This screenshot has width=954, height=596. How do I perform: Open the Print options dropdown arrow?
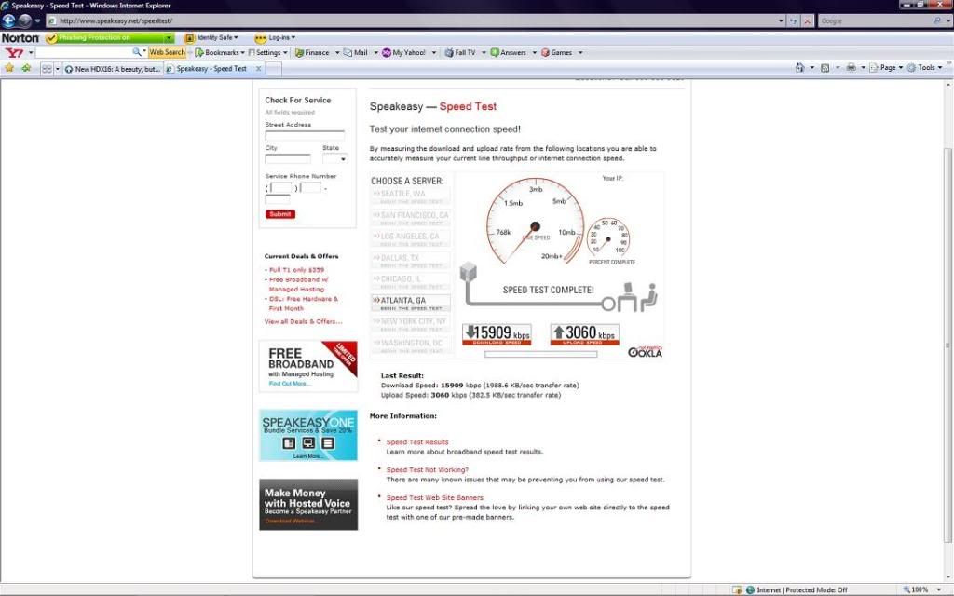tap(864, 67)
